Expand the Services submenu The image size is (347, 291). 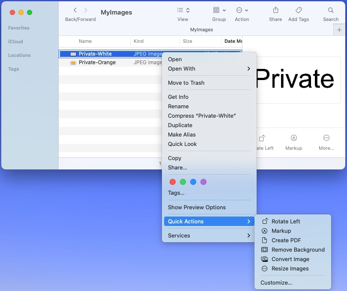click(209, 236)
